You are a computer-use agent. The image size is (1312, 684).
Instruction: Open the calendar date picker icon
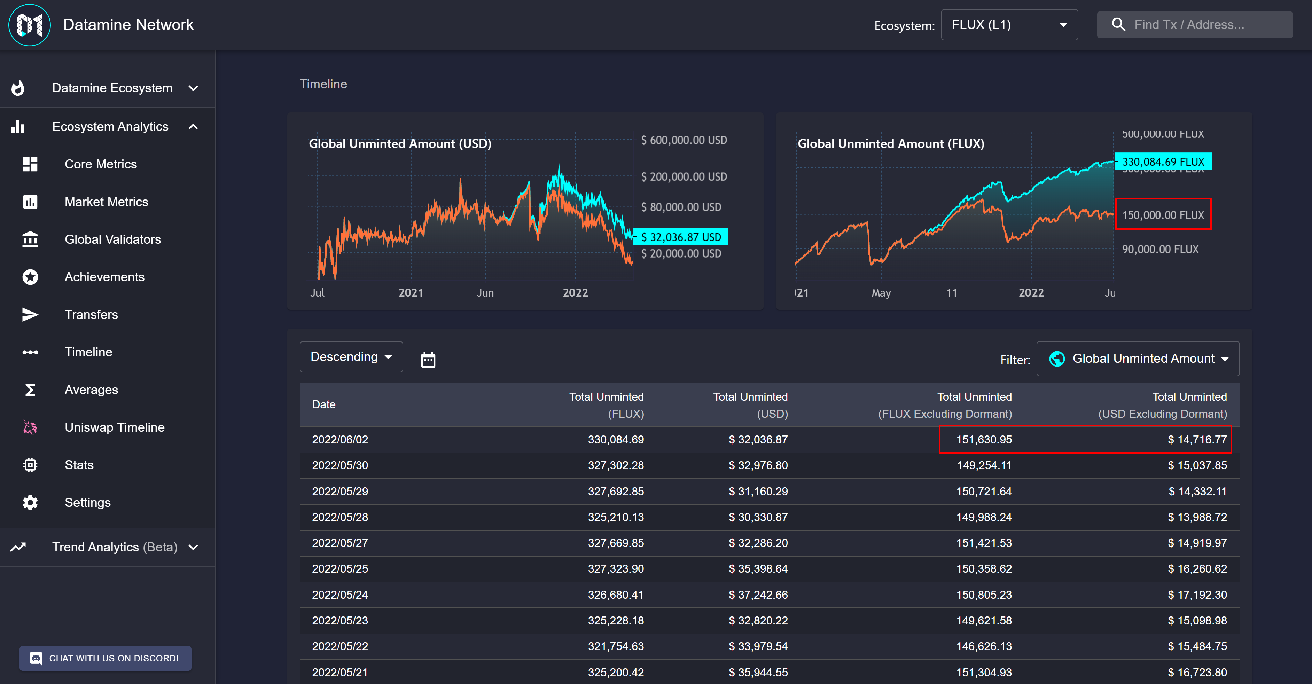click(x=428, y=360)
